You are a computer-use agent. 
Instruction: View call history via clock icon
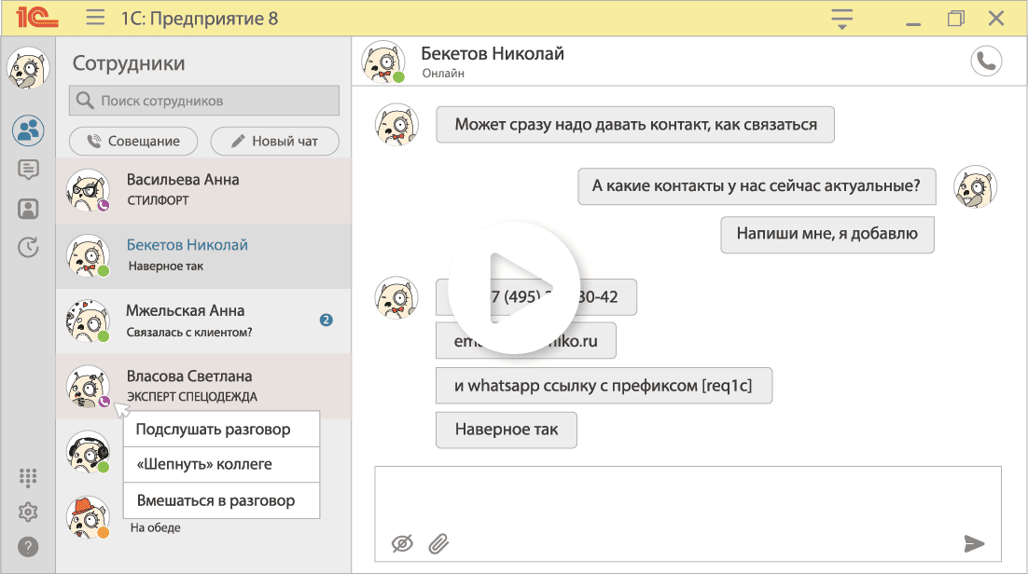(28, 247)
